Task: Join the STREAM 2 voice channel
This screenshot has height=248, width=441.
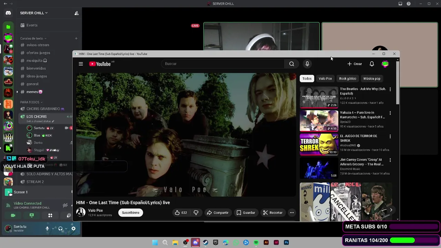Action: (x=35, y=182)
